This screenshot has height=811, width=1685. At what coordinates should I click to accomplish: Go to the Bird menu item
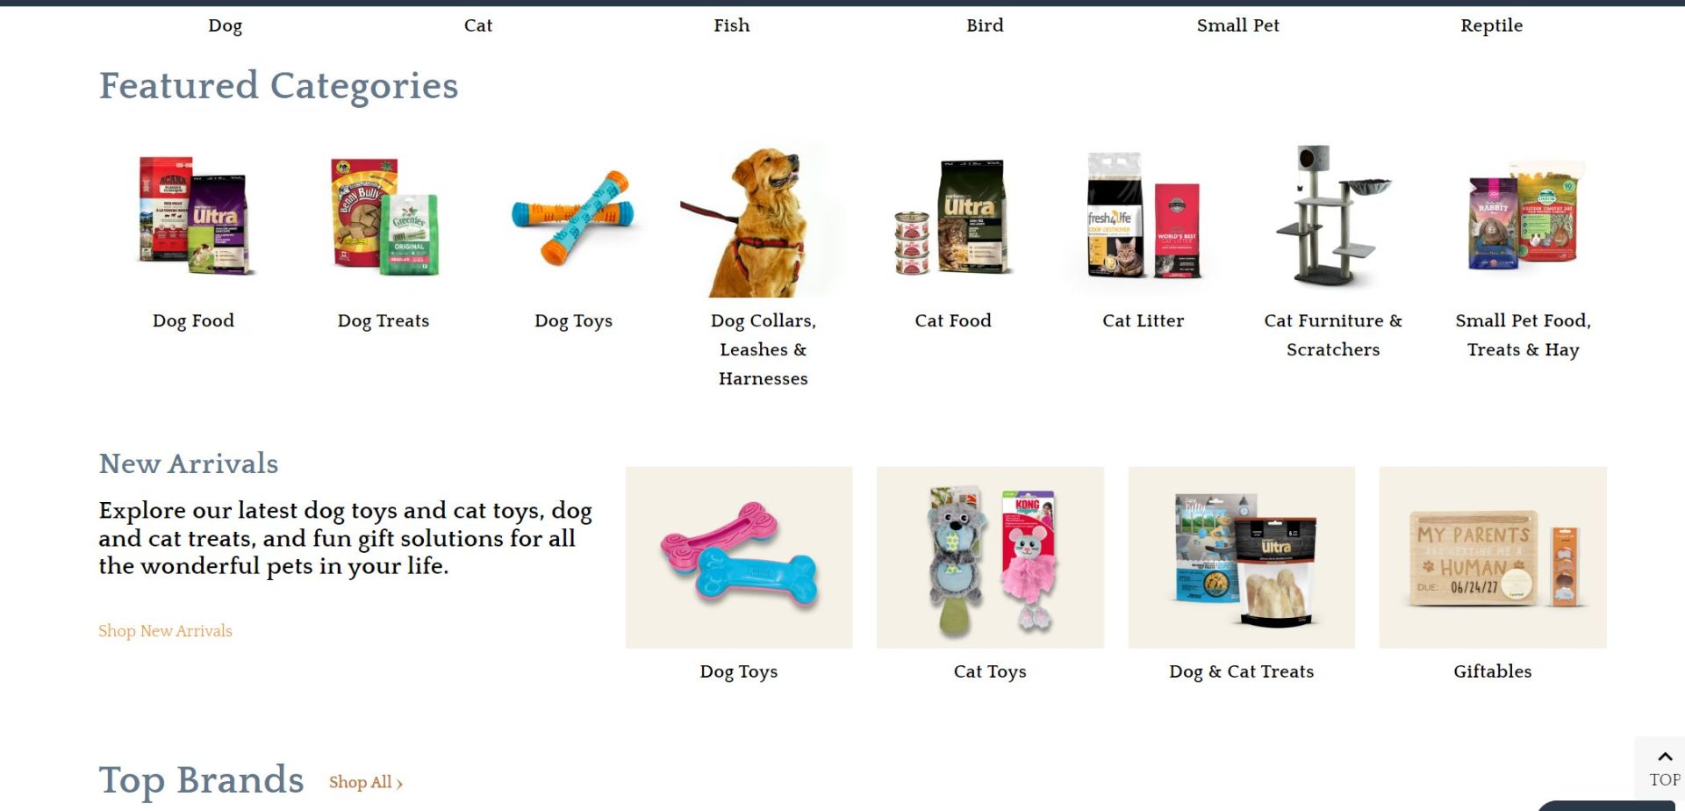[985, 25]
